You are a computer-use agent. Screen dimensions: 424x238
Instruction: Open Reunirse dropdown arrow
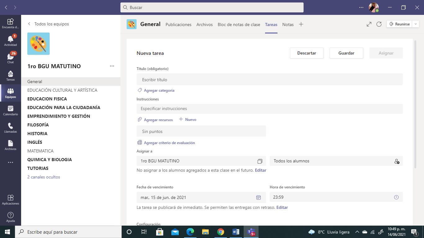pos(415,24)
